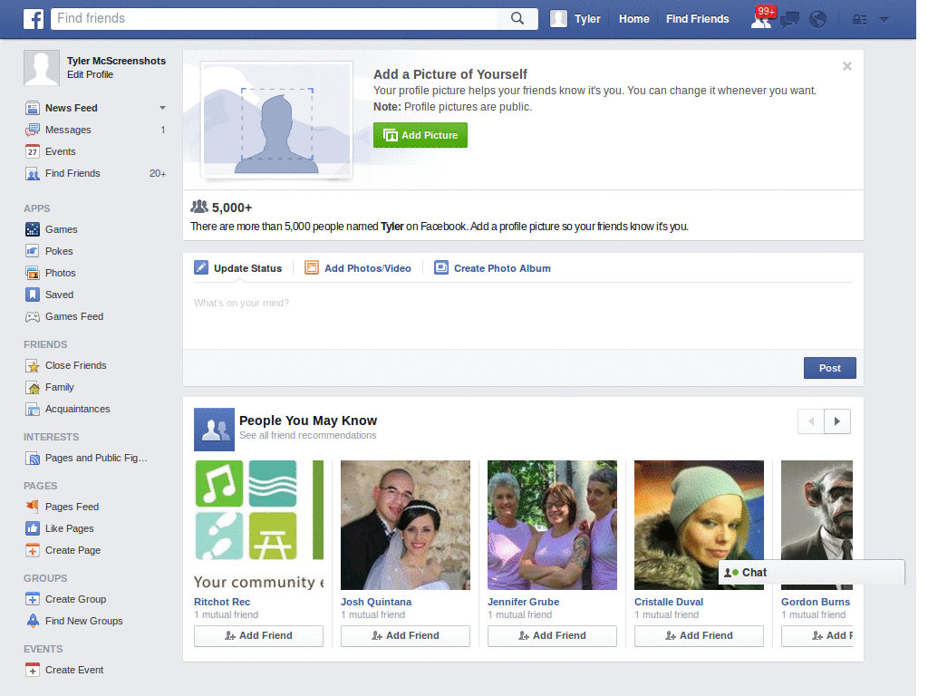Click the Messages sidebar icon
This screenshot has height=696, width=928.
33,130
